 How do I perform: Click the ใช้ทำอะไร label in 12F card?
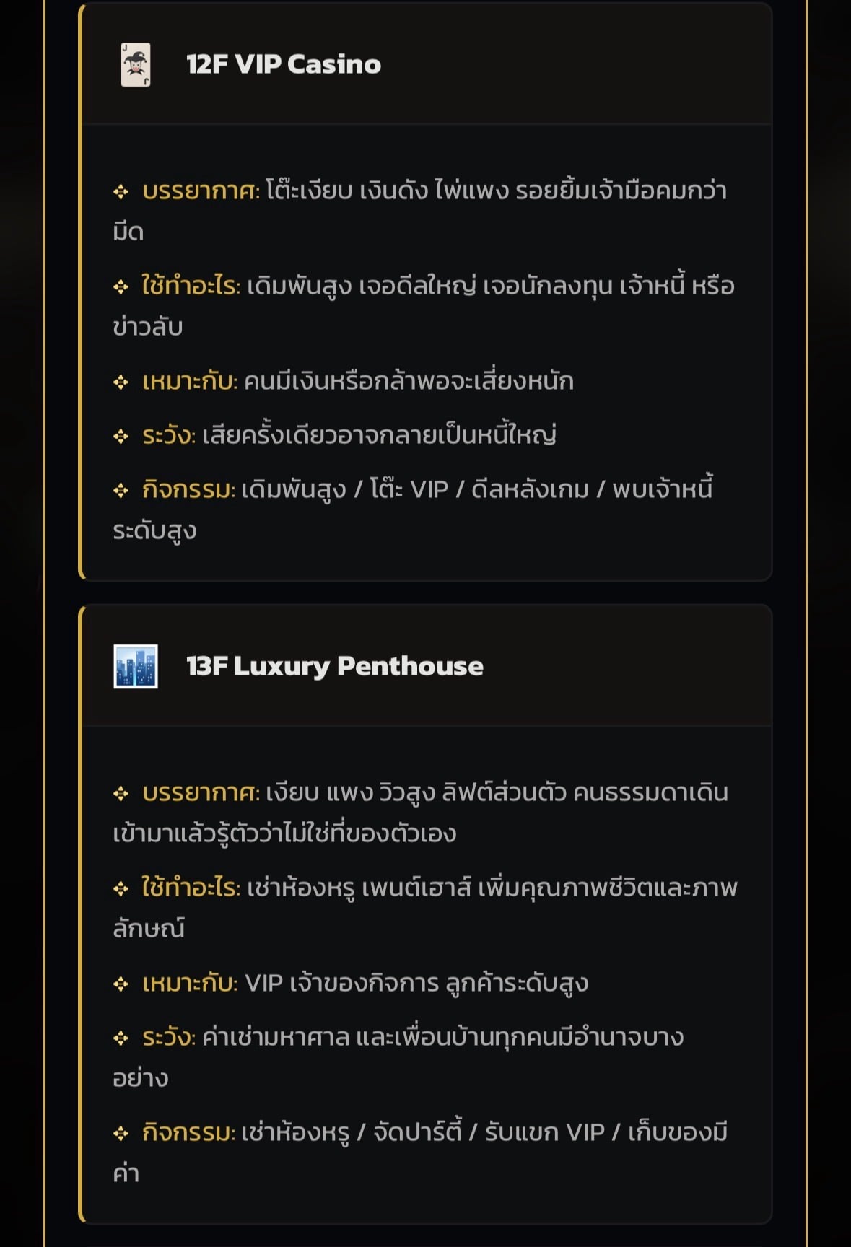click(191, 286)
